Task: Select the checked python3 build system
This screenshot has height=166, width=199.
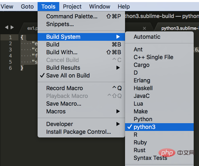Action: [x=159, y=127]
